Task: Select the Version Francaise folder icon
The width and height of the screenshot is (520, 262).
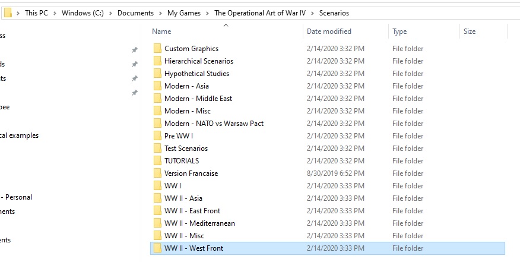Action: tap(157, 173)
